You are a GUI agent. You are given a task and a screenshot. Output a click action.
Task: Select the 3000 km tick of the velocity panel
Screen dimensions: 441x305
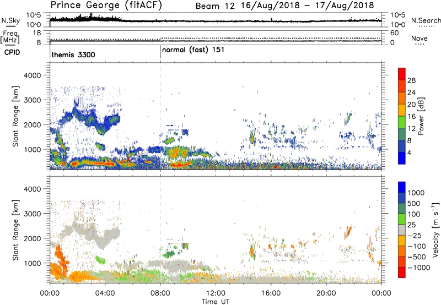coord(32,214)
